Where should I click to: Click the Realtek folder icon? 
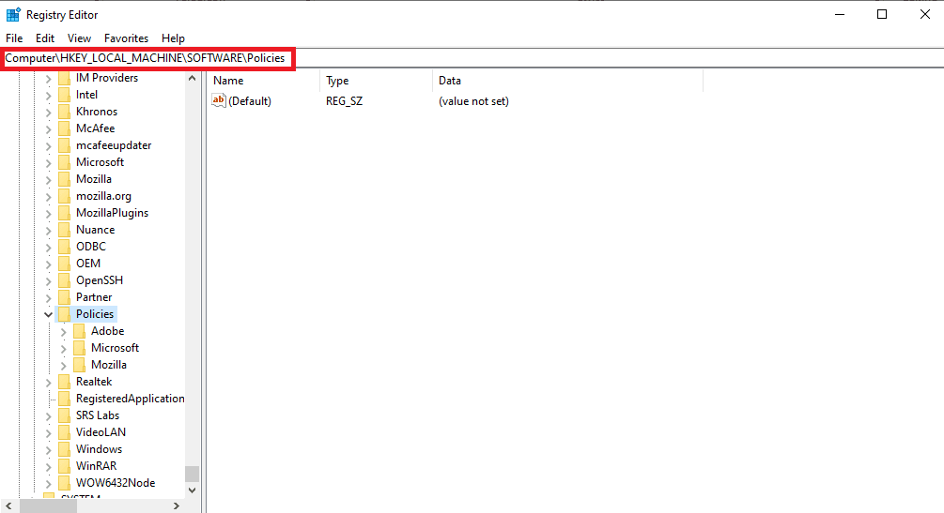coord(65,382)
